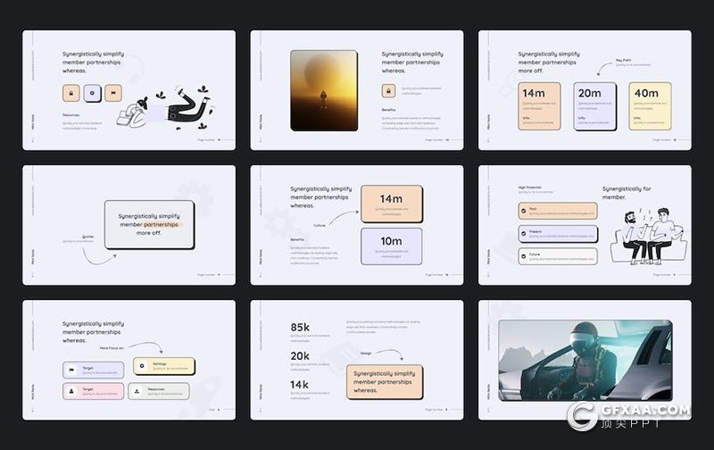Click the person icon in pink Target card
714x450 pixels.
(71, 391)
